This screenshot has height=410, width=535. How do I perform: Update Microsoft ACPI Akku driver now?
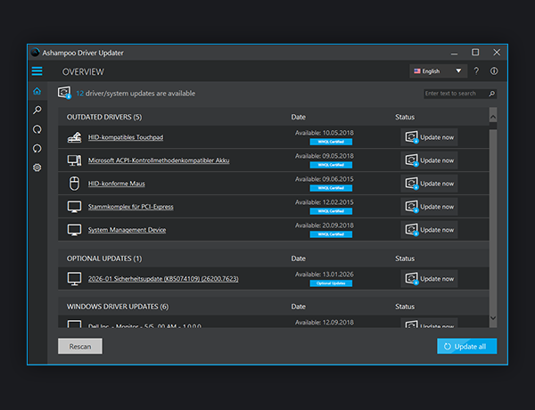pos(429,160)
